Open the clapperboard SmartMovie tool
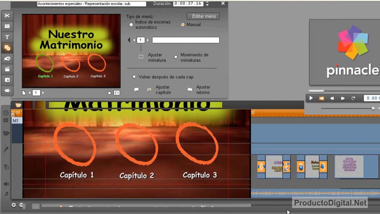Viewport: 380px width, 214px height. 7,69
